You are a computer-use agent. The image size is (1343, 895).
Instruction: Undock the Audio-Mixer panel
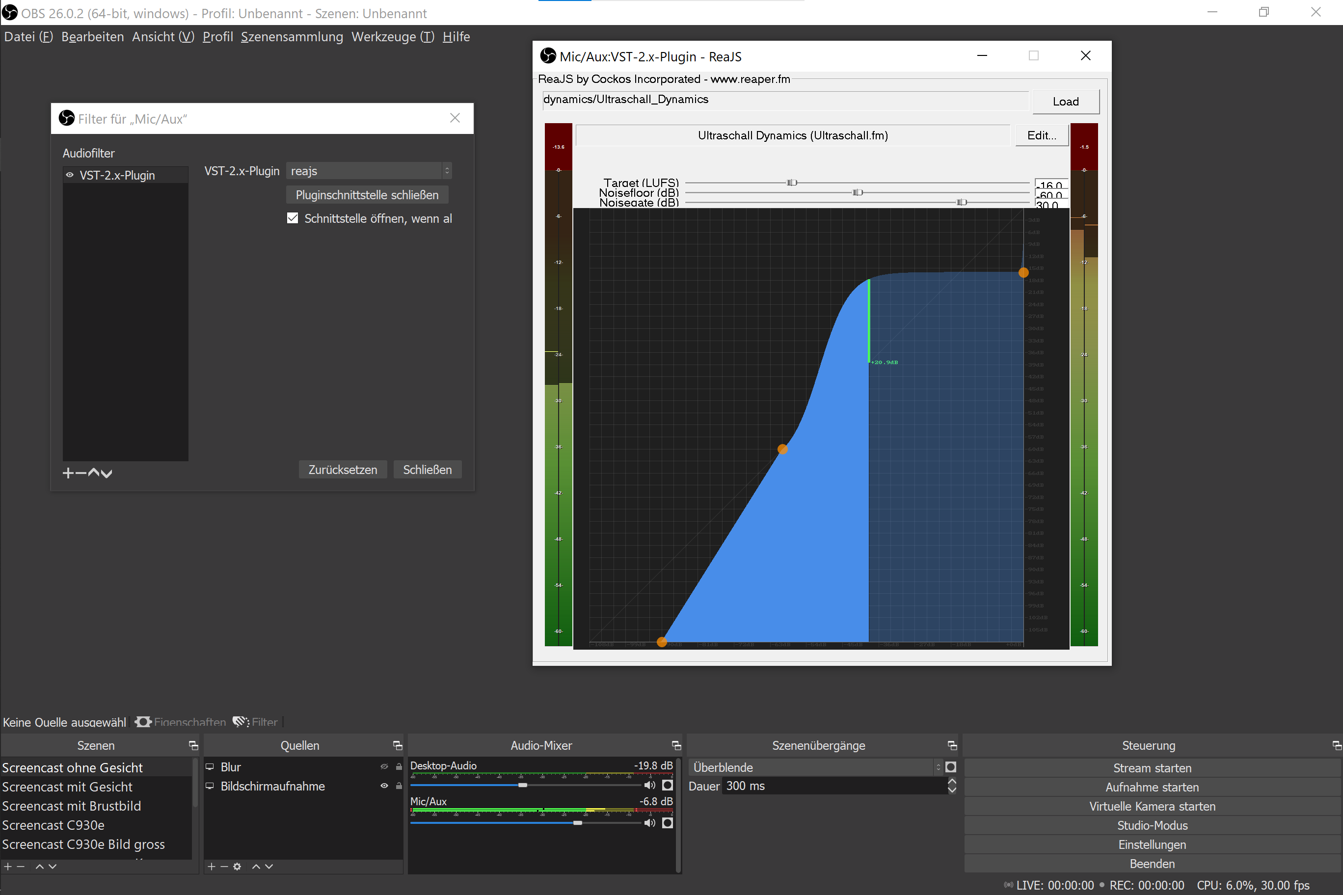(x=676, y=745)
